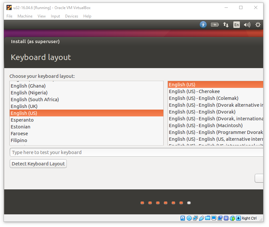The height and width of the screenshot is (227, 269).
Task: Open the En keyboard input indicator
Action: [237, 25]
